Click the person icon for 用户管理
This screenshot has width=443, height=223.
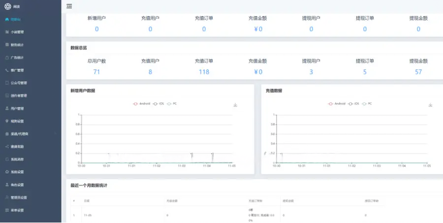(x=7, y=108)
